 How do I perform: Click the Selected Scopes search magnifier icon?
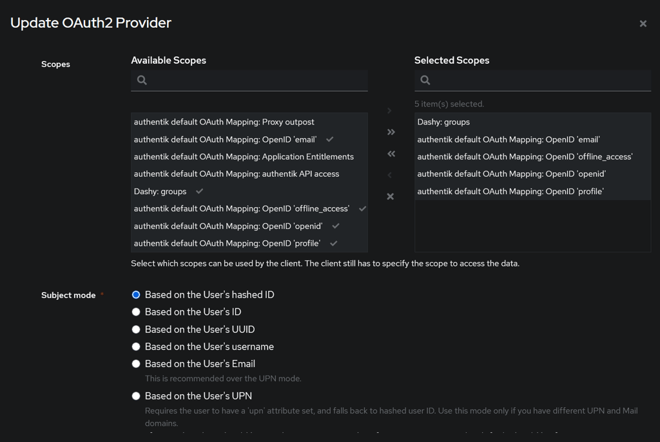pos(425,80)
